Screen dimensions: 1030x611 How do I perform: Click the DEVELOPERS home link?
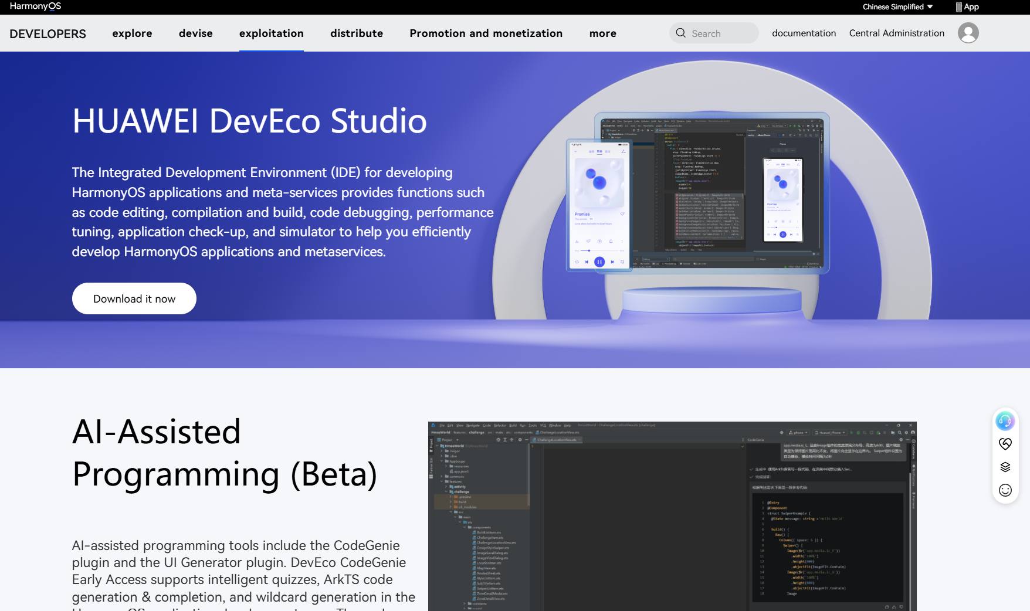click(48, 34)
